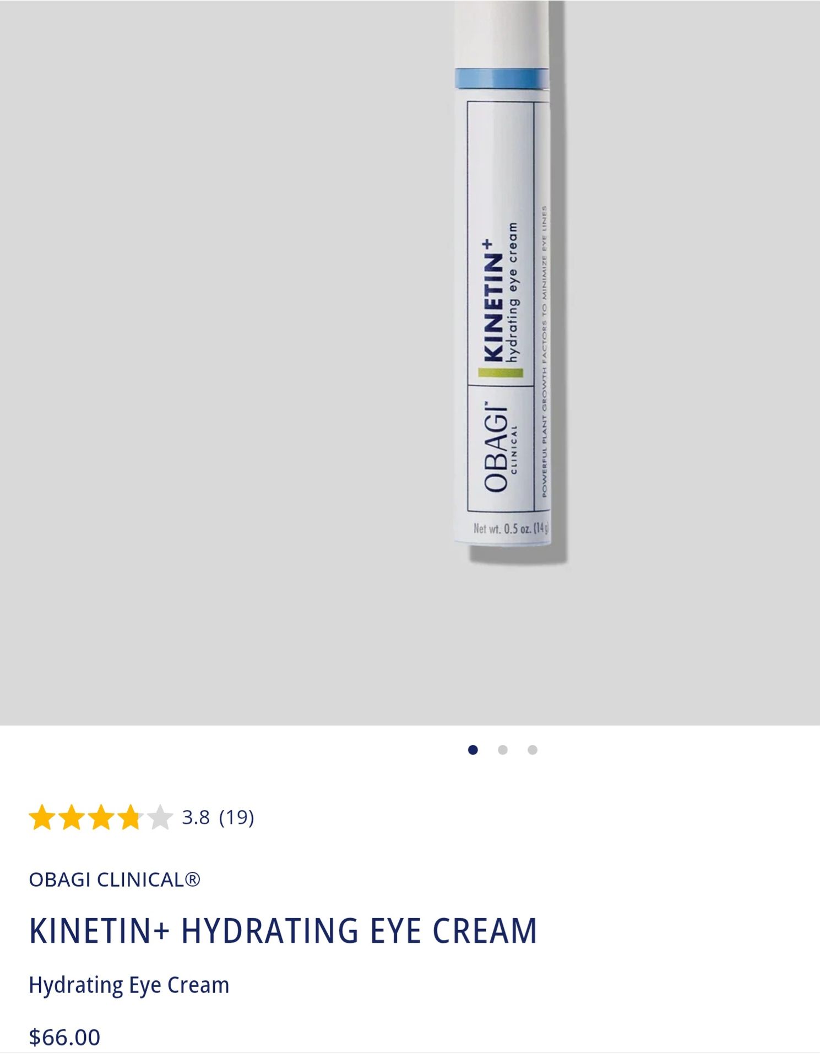Click the KINETIN+ HYDRATING EYE CREAM title
The width and height of the screenshot is (820, 1058).
[283, 931]
